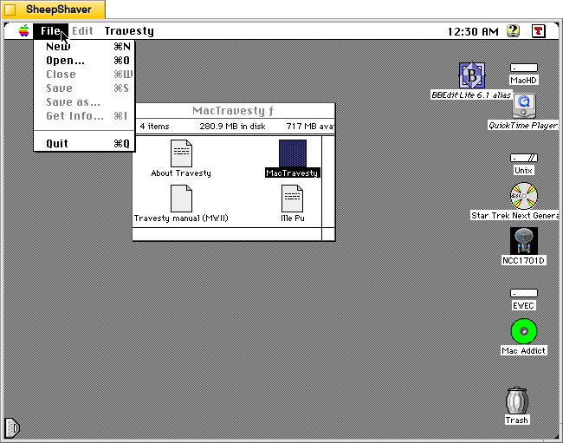The width and height of the screenshot is (563, 443).
Task: Click the SheepShaver window title tab
Action: pos(54,10)
